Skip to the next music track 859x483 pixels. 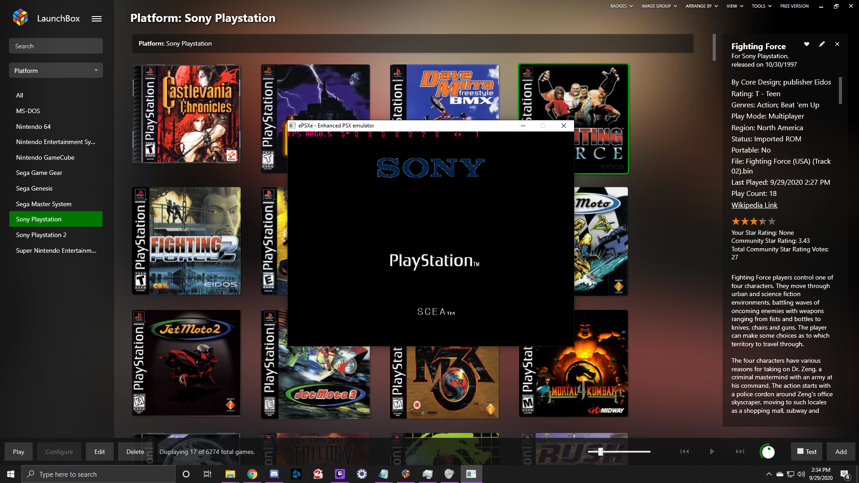(740, 452)
